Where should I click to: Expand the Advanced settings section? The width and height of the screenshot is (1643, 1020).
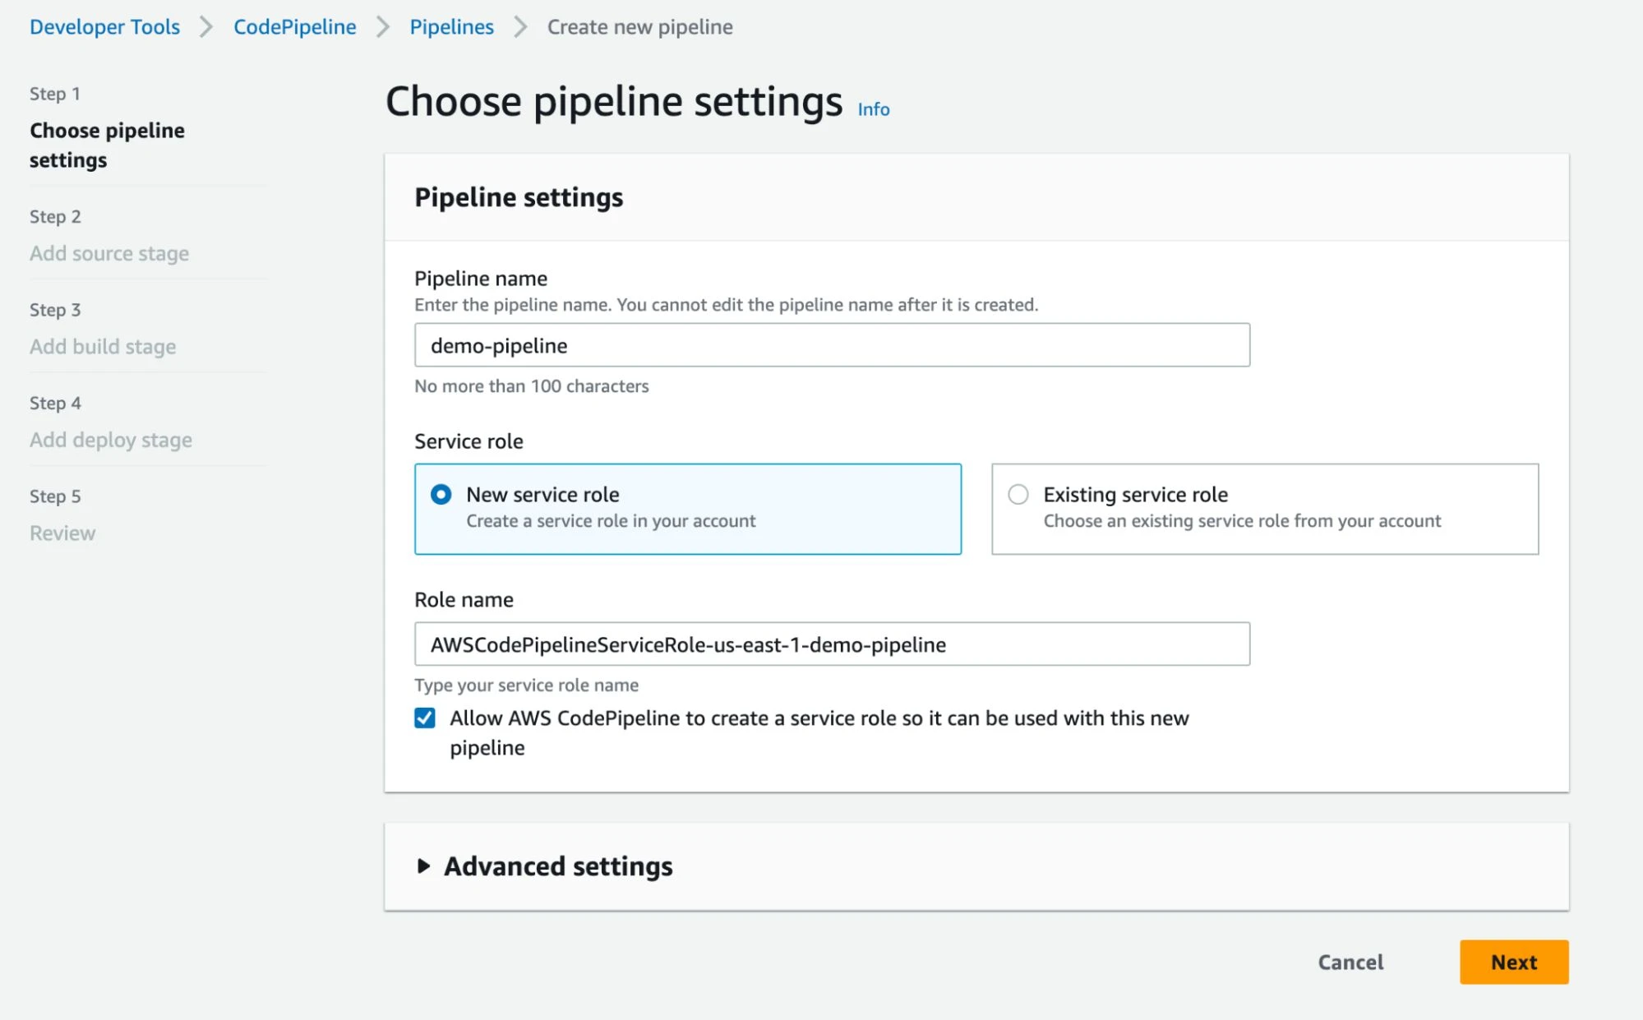[x=557, y=865]
